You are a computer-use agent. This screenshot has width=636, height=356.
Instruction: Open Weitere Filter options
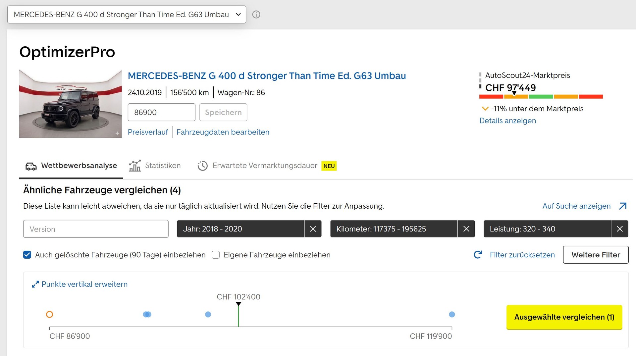(x=596, y=255)
